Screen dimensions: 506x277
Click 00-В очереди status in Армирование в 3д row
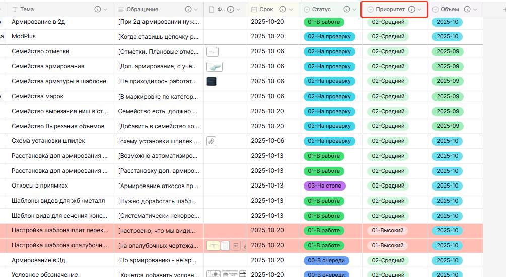[x=326, y=261]
